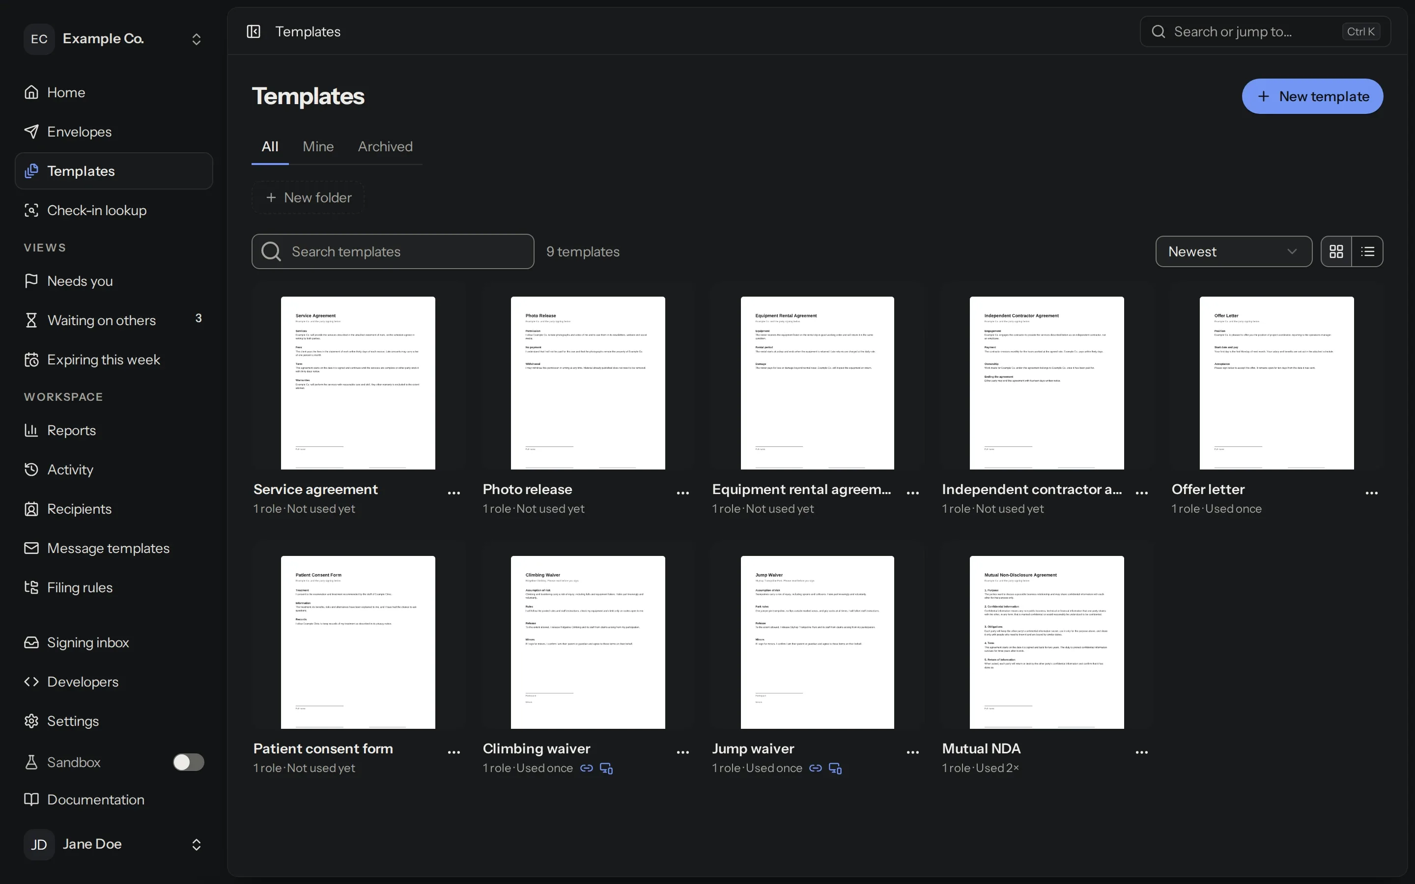Open Photo release more options menu
Viewport: 1415px width, 884px height.
pyautogui.click(x=683, y=493)
